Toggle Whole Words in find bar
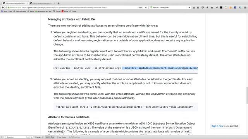The image size is (248, 139). point(61,137)
